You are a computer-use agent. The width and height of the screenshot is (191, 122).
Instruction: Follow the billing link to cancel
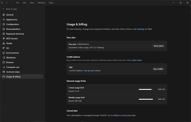click(116, 115)
